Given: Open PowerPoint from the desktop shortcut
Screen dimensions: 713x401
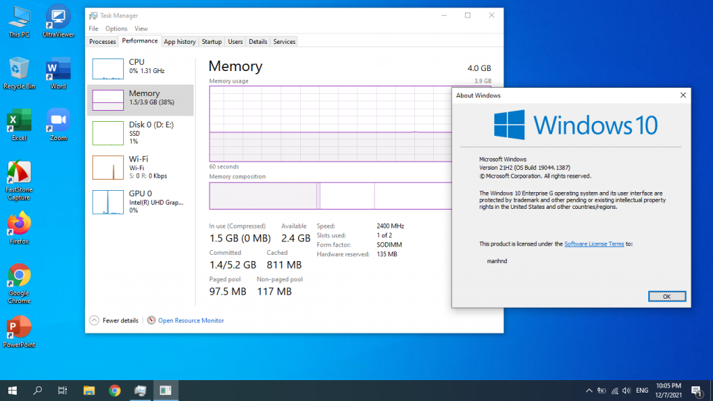Looking at the screenshot, I should click(x=19, y=332).
